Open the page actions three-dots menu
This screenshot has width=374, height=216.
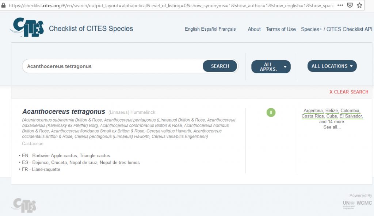tap(340, 5)
